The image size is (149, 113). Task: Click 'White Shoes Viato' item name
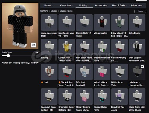(117, 84)
